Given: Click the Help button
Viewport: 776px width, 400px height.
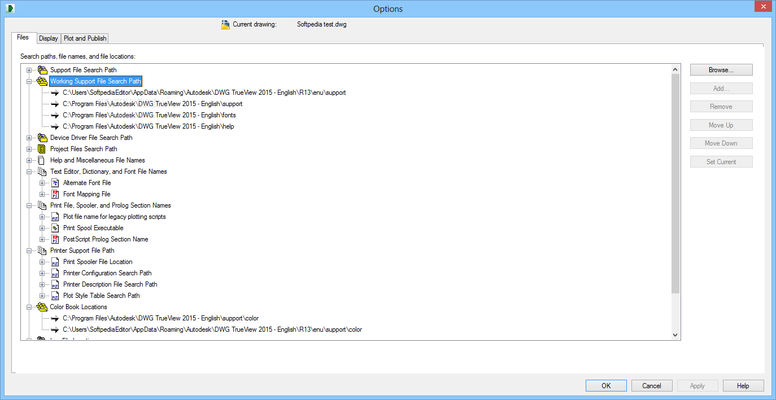Looking at the screenshot, I should (x=743, y=386).
